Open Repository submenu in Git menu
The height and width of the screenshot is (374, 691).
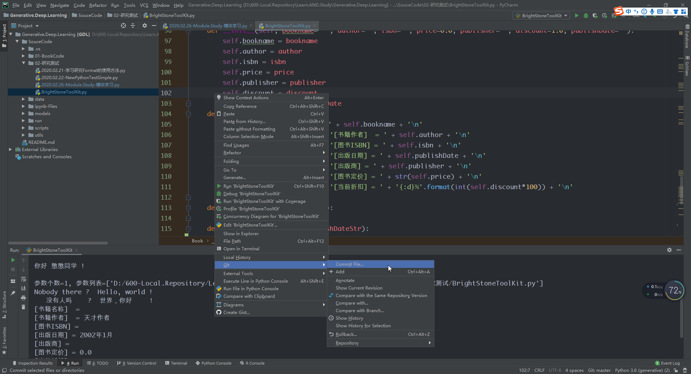click(x=380, y=343)
